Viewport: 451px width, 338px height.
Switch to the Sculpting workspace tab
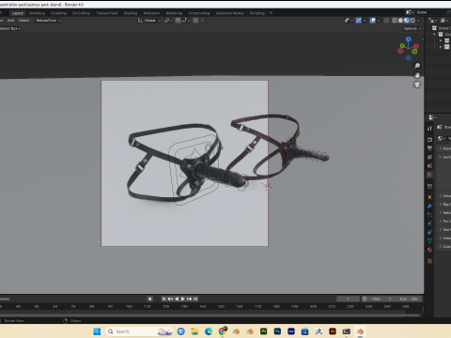click(58, 13)
